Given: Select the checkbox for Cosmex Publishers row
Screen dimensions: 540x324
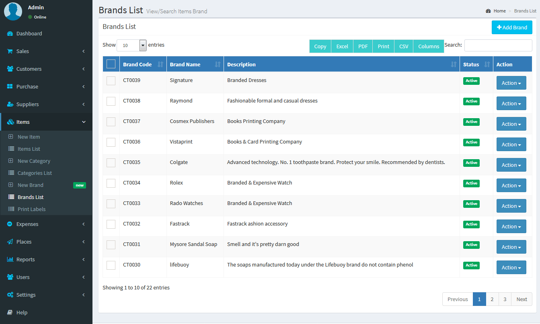Looking at the screenshot, I should (x=111, y=122).
